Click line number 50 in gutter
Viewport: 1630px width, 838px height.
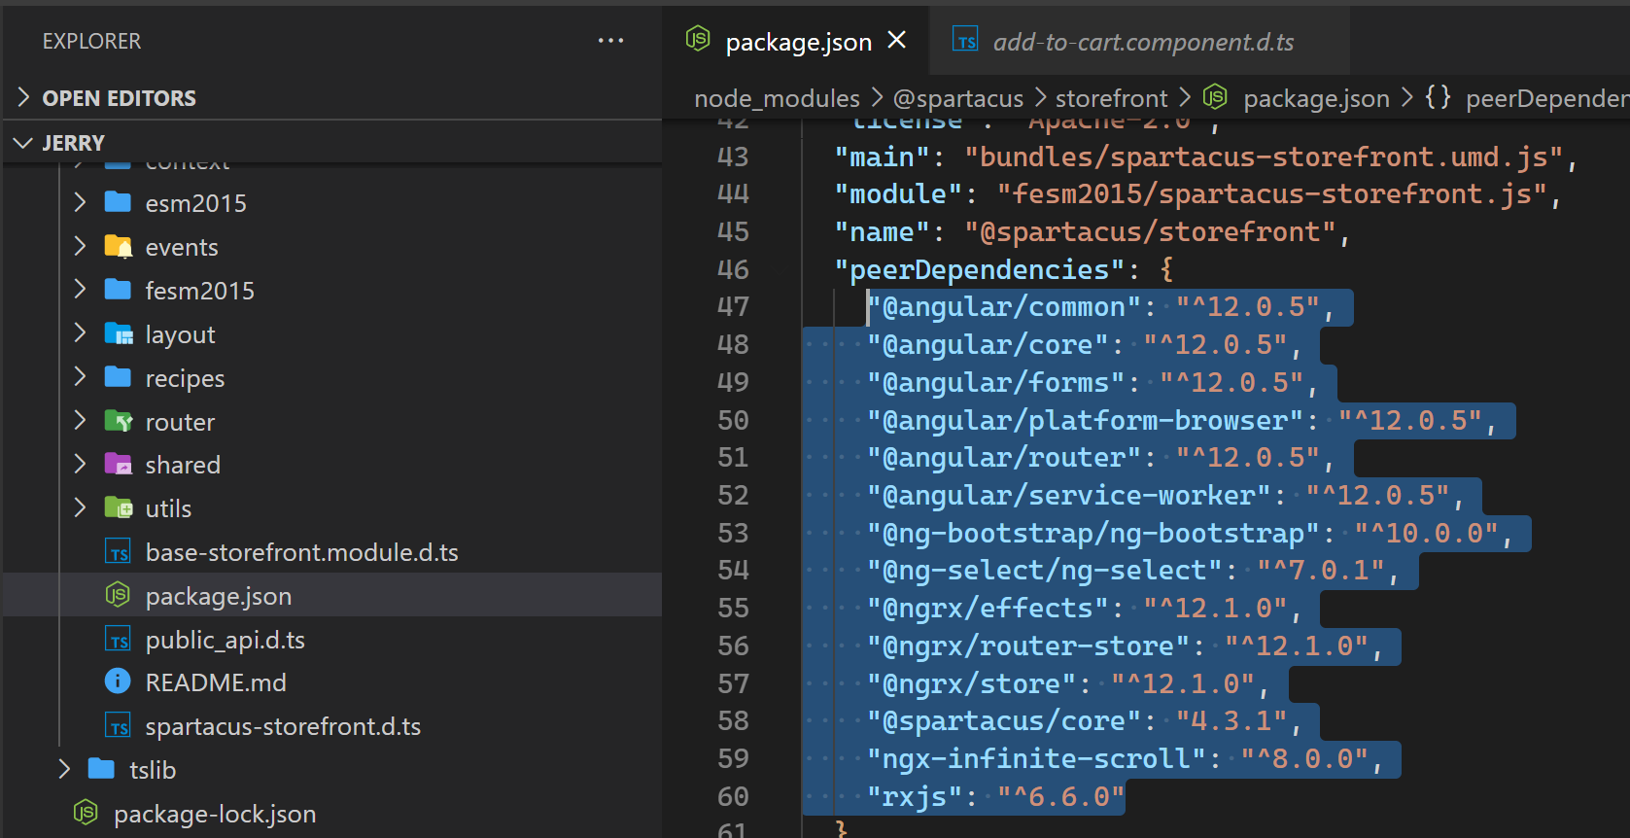pyautogui.click(x=733, y=420)
